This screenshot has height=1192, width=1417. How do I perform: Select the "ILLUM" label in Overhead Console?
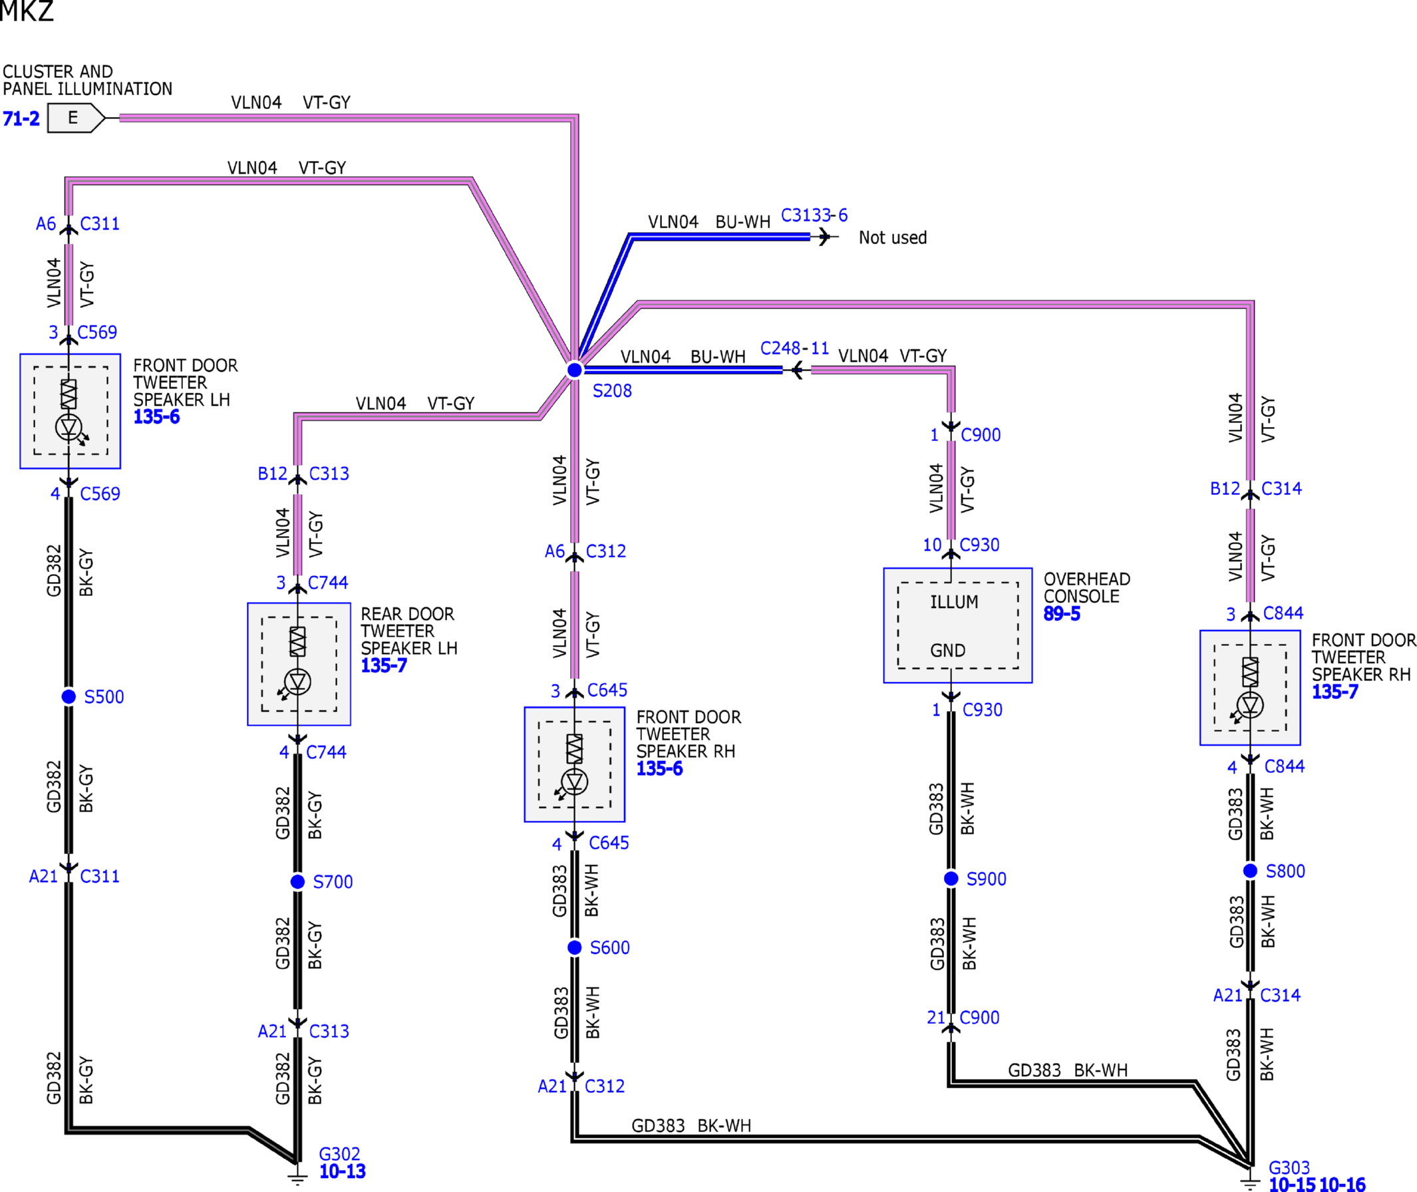pos(954,602)
